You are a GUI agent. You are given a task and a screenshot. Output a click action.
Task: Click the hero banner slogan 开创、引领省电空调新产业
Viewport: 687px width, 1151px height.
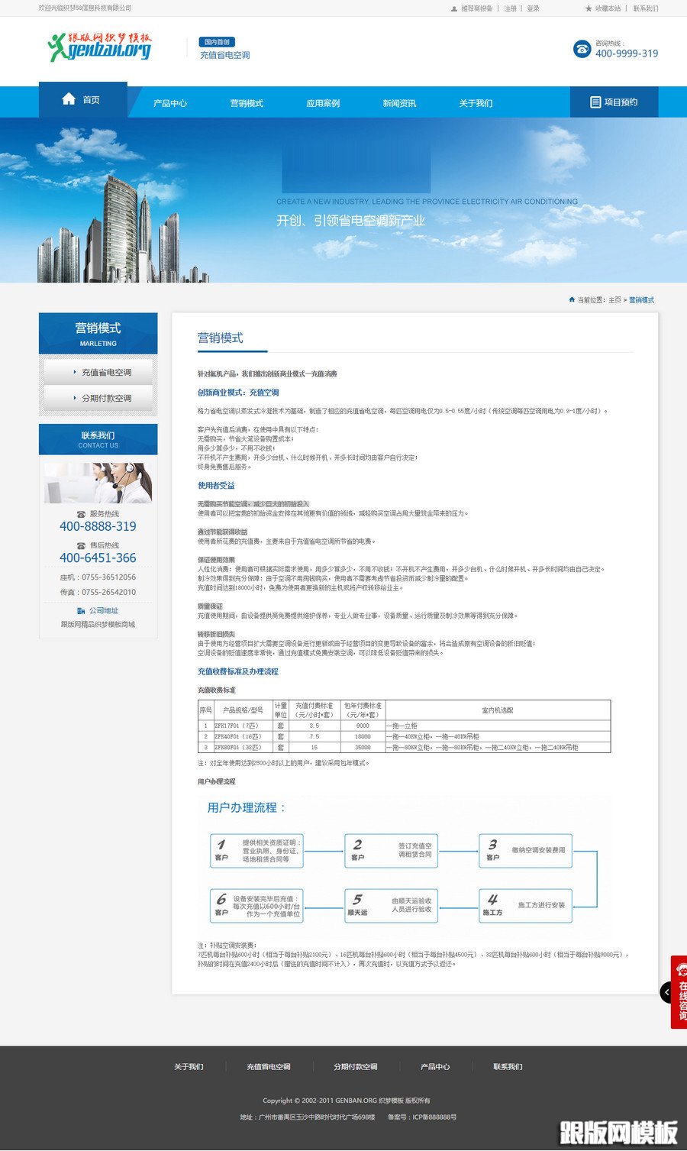coord(350,221)
